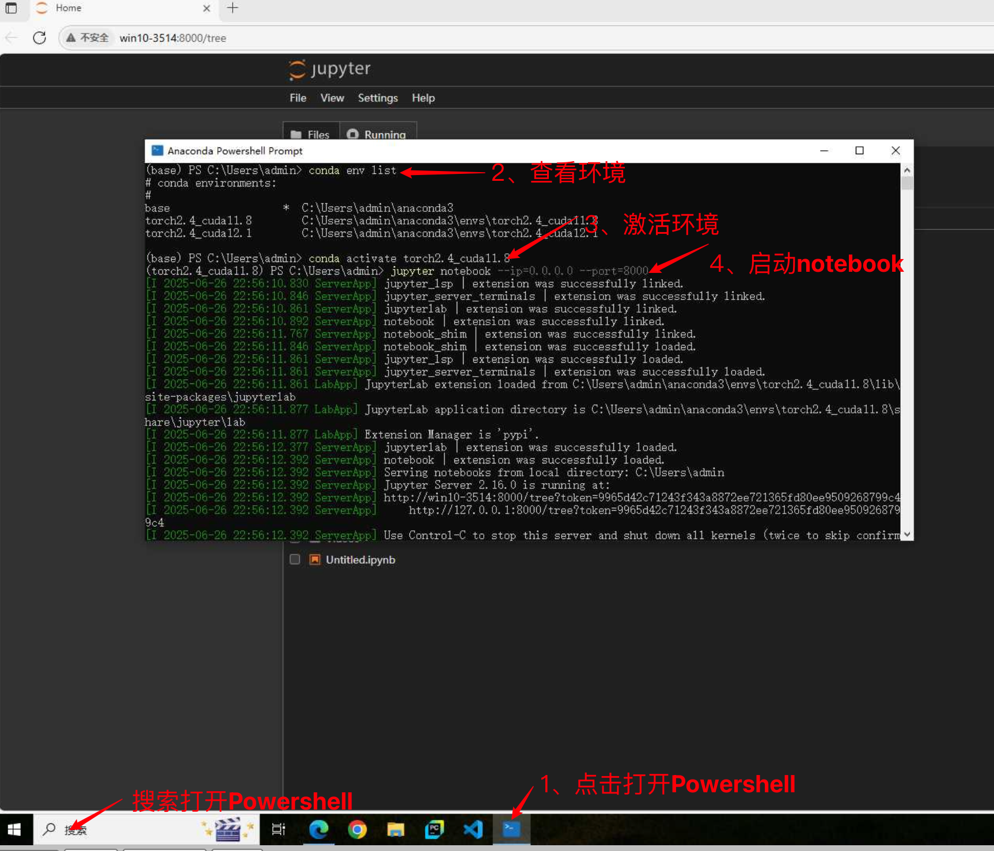Screen dimensions: 994x851
Task: Switch to the Running tab
Action: [x=378, y=134]
